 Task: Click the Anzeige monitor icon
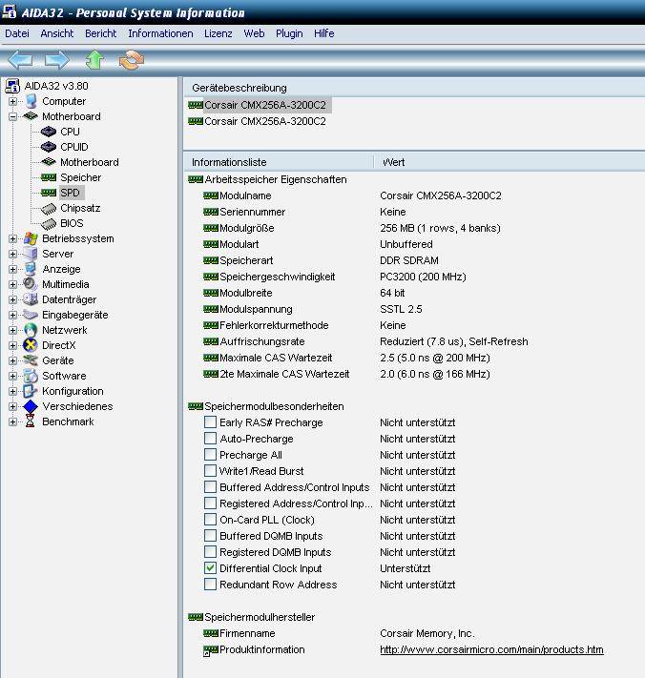[31, 269]
